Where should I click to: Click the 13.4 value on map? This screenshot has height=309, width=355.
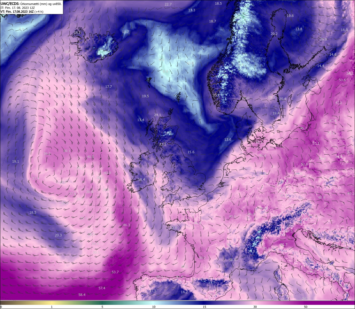click(141, 120)
